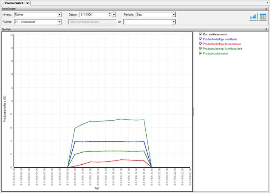The height and width of the screenshot is (193, 270).
Task: Click the splitter handle between chart and legend
Action: 193,111
